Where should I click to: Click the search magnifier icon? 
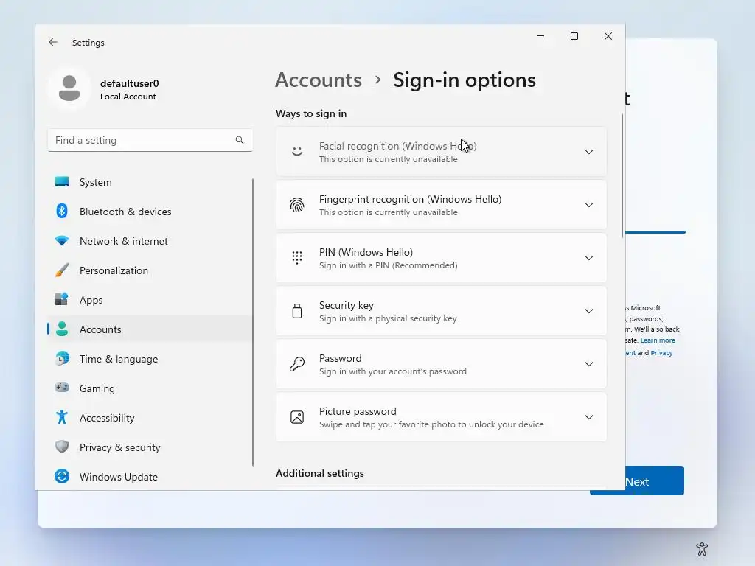coord(240,140)
